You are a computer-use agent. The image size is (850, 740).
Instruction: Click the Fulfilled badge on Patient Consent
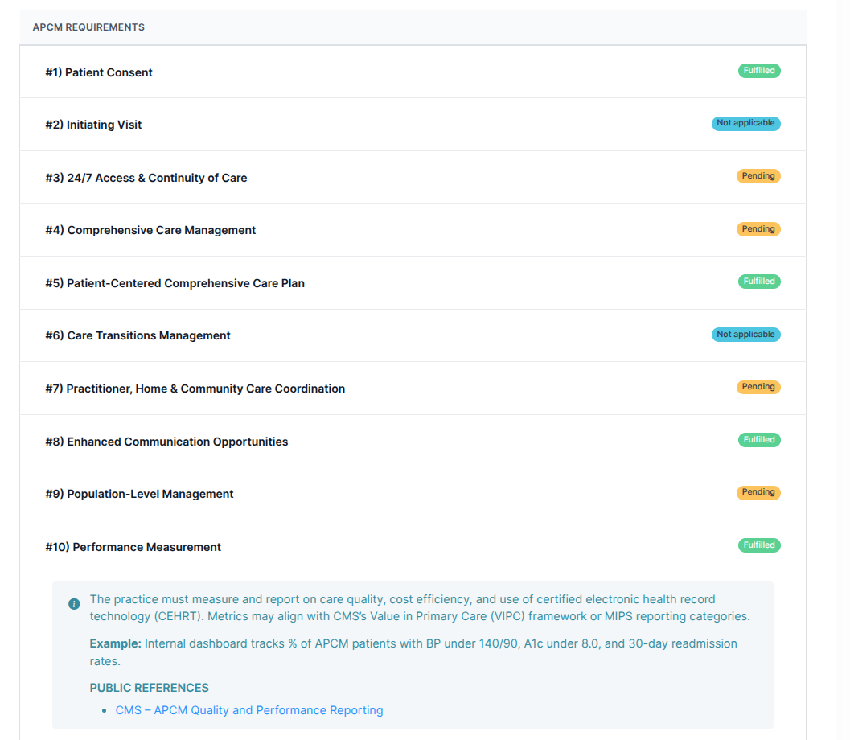758,70
